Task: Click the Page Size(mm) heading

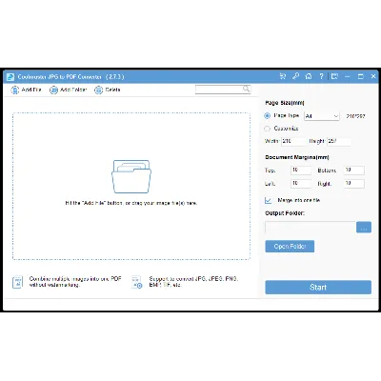Action: [285, 103]
